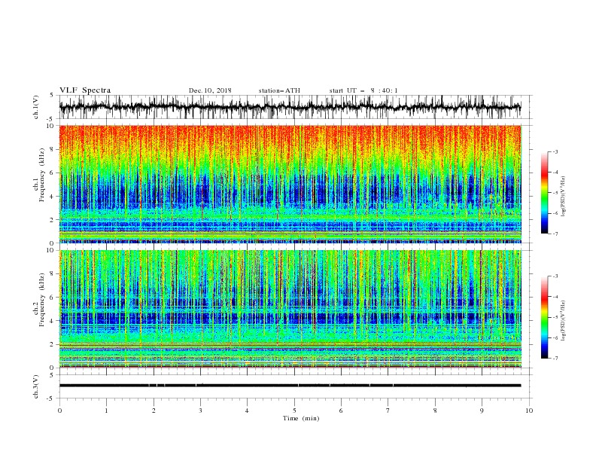596x461 pixels.
Task: Click inside the ch.1 spectrogram panel
Action: point(290,184)
